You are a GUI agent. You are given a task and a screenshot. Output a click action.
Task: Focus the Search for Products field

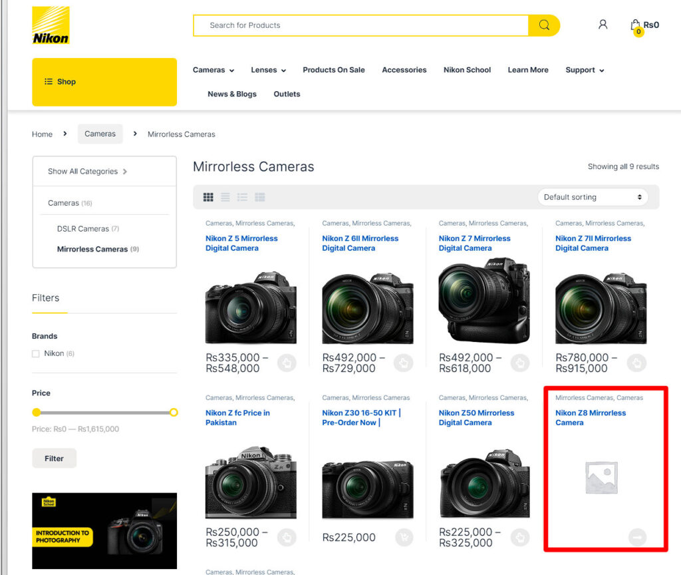[361, 25]
